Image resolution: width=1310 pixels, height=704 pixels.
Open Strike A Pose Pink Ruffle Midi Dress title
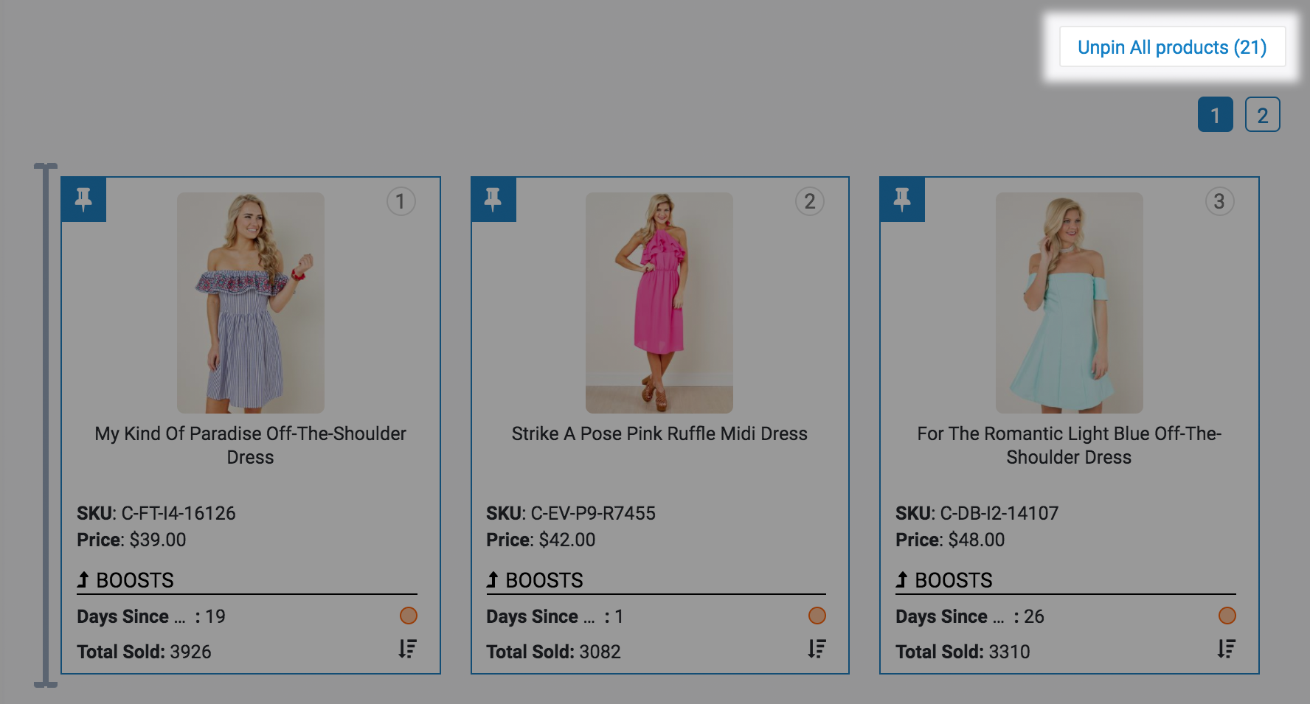(659, 433)
